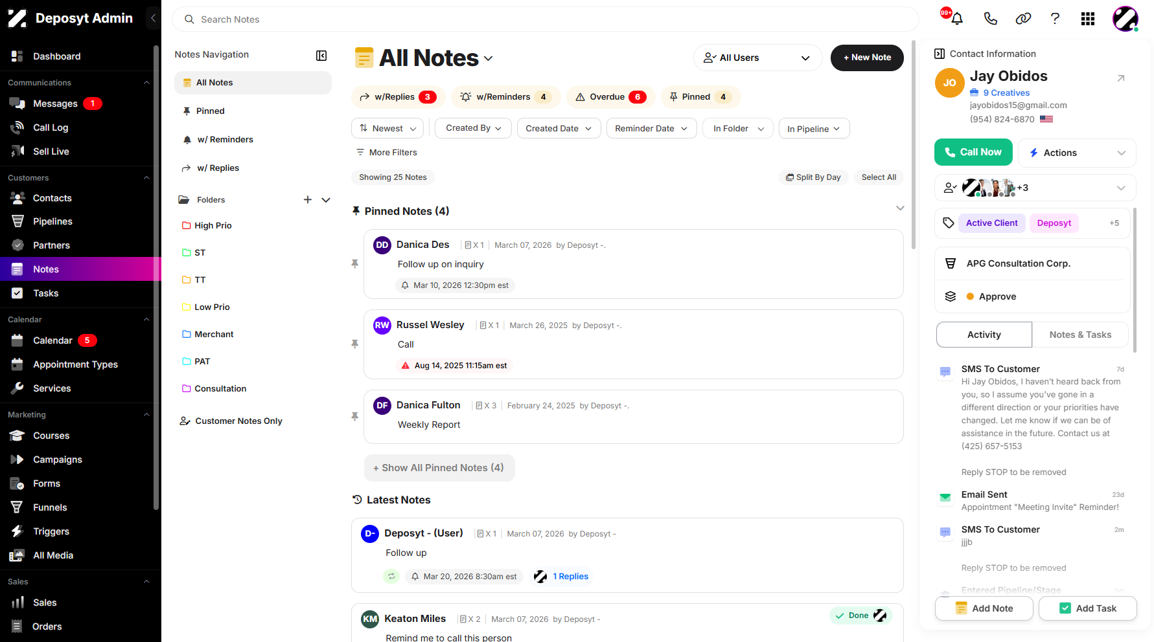Click the New Note button

[867, 58]
